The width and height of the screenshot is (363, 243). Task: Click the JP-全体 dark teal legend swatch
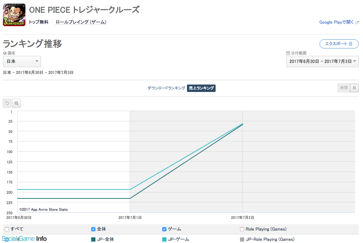pos(93,239)
